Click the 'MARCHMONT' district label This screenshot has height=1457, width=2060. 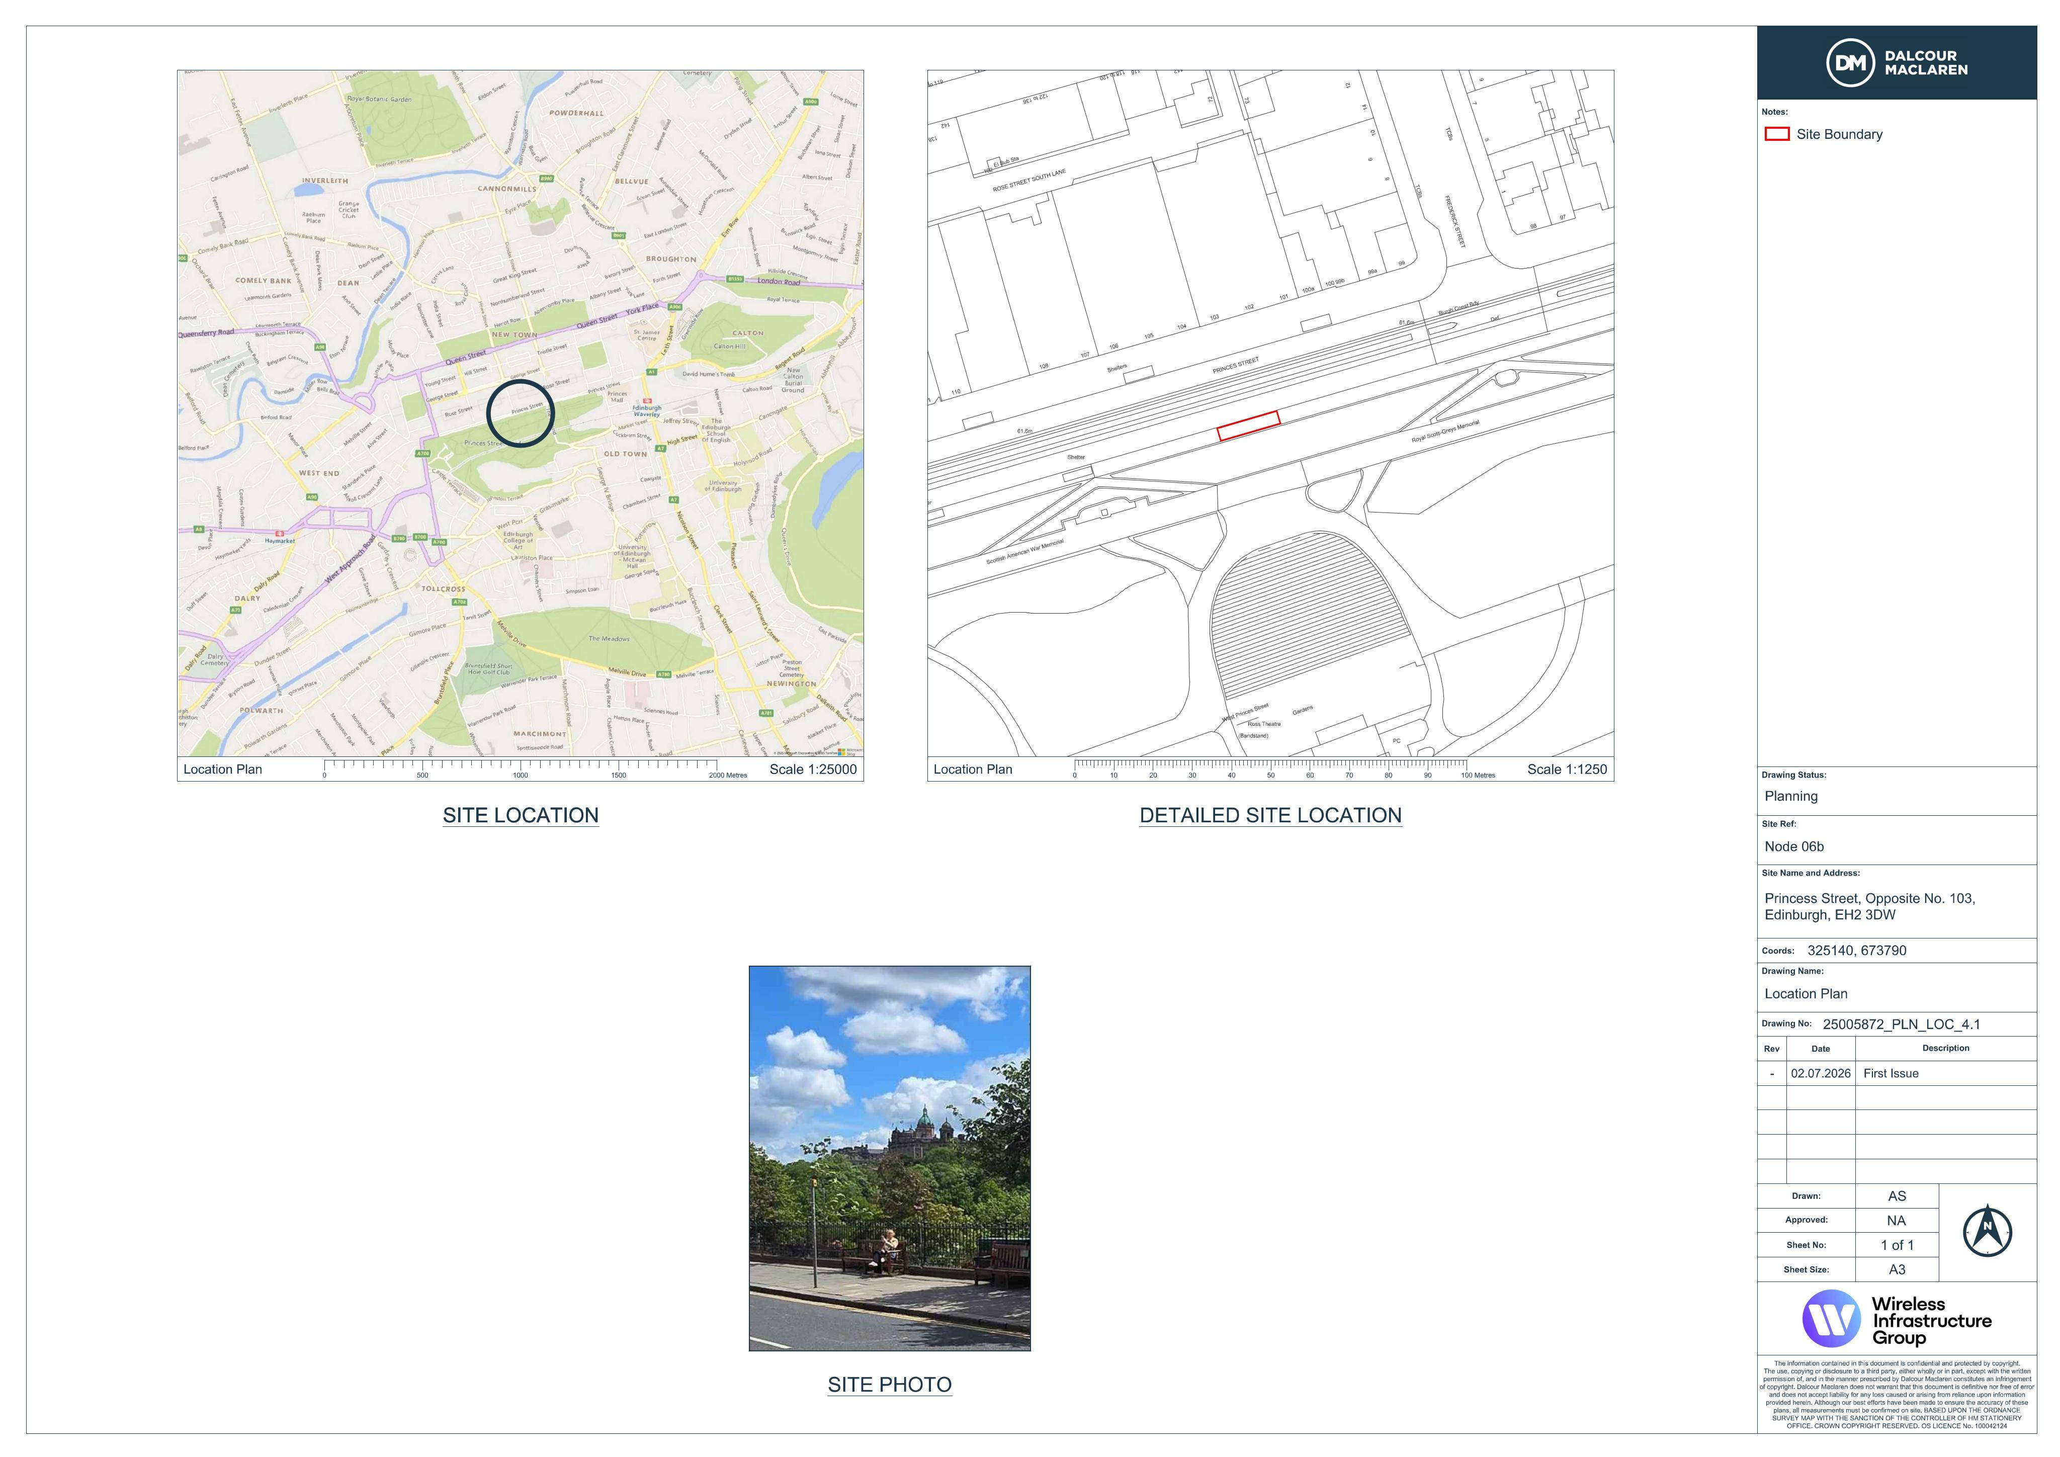tap(539, 734)
